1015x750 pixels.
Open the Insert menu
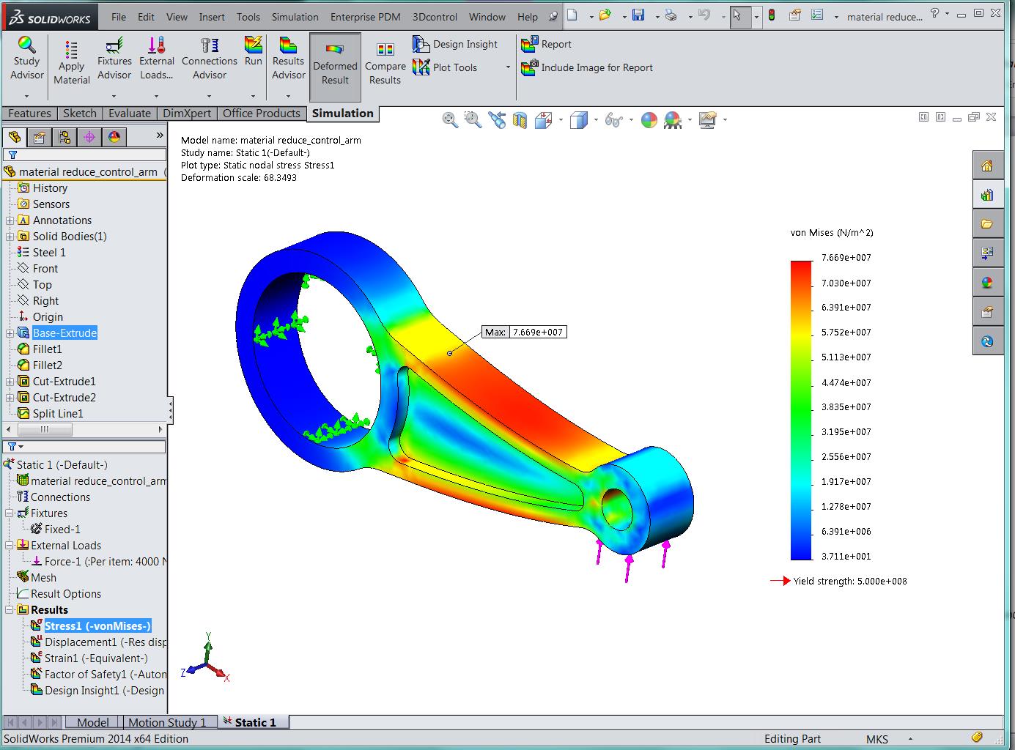coord(212,16)
